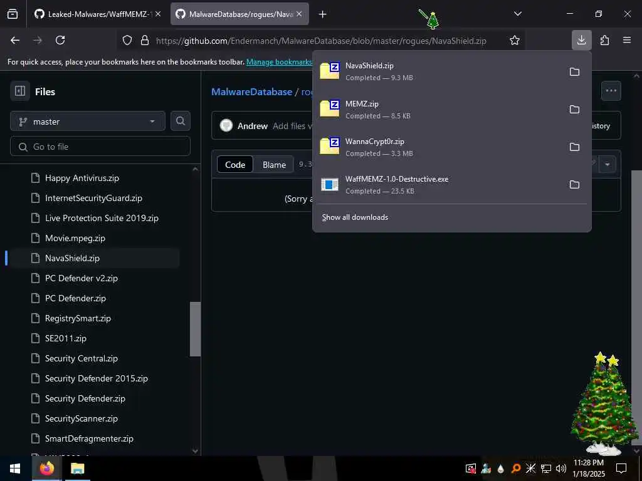Click the Firefox taskbar icon
Image resolution: width=642 pixels, height=481 pixels.
tap(46, 468)
